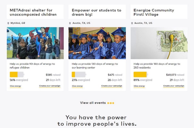
Task: Click the 56% energized battery indicator
Action: point(17,75)
